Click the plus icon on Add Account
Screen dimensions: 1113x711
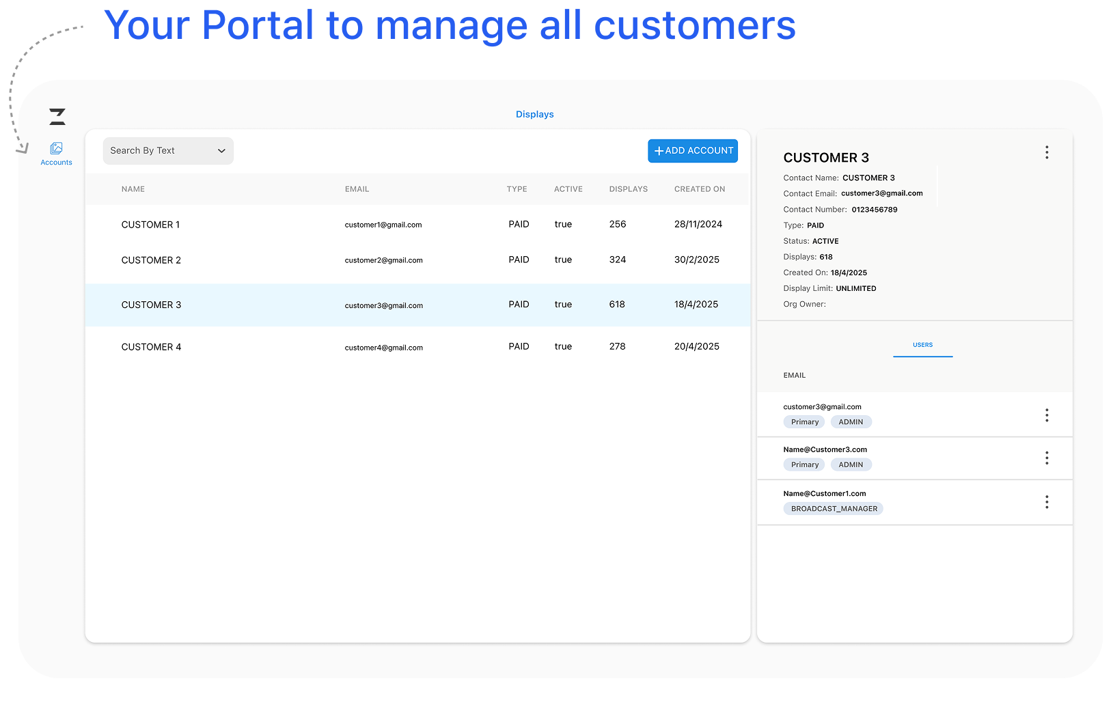pyautogui.click(x=659, y=151)
